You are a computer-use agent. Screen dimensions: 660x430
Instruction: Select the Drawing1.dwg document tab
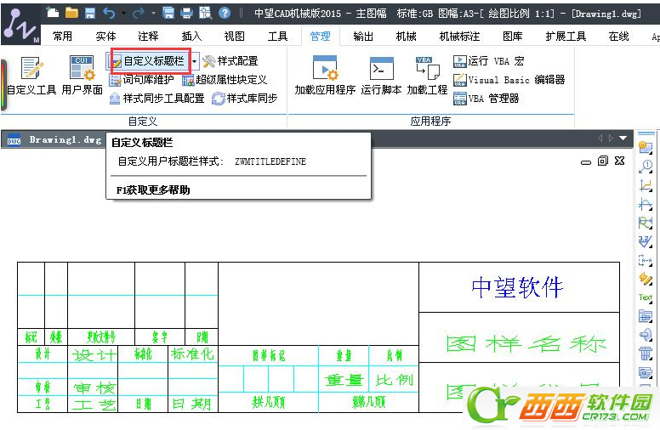54,139
